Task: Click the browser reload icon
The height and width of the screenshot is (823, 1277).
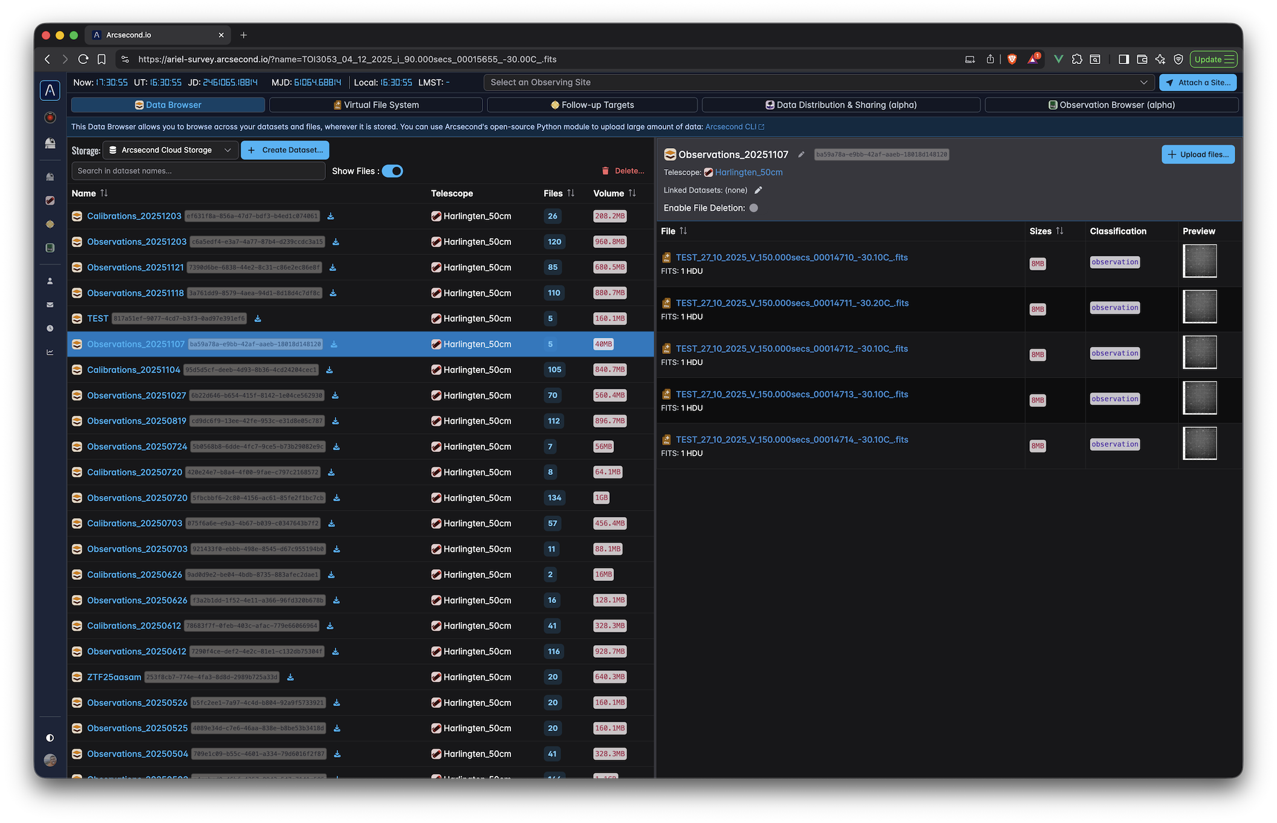Action: click(x=83, y=59)
